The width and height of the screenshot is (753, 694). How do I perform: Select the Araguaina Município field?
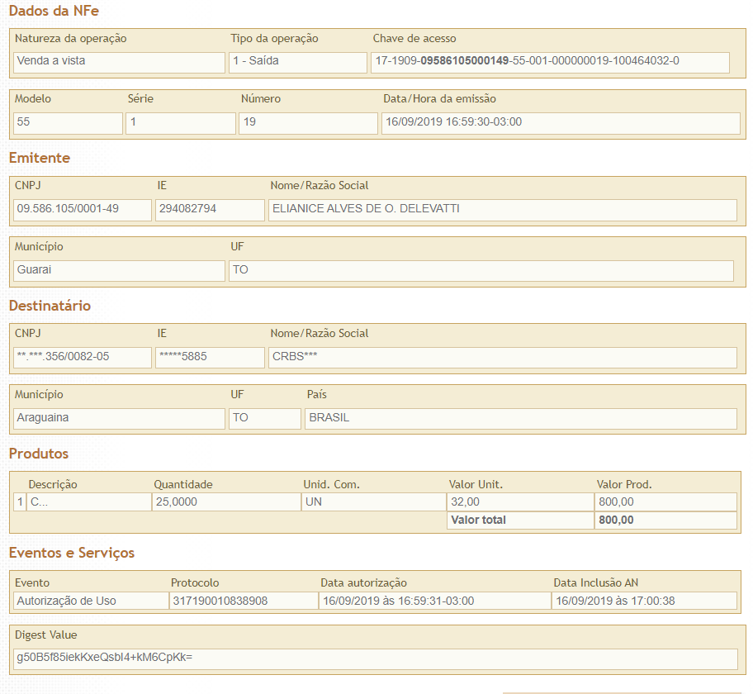pyautogui.click(x=120, y=419)
